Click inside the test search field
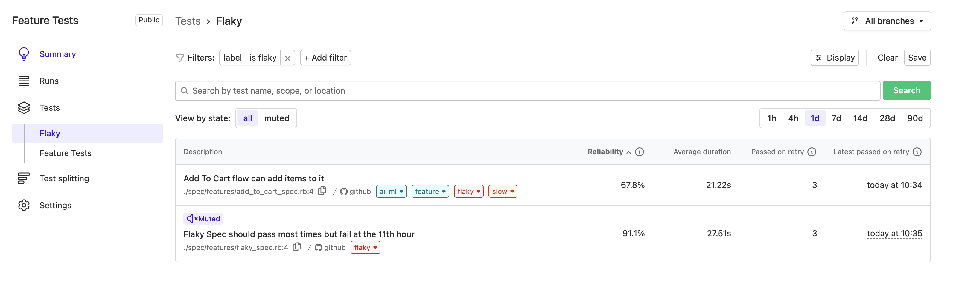956x284 pixels. pos(445,90)
